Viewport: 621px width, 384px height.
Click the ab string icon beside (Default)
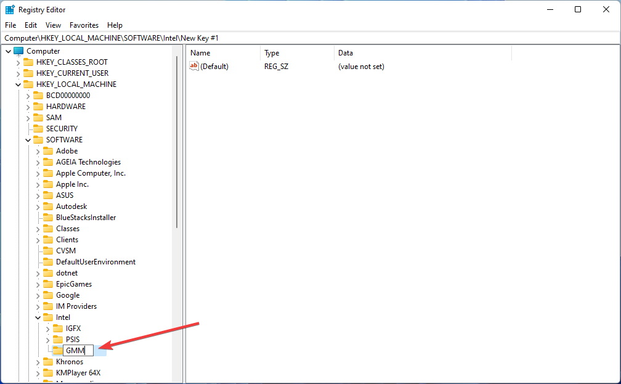(x=194, y=67)
